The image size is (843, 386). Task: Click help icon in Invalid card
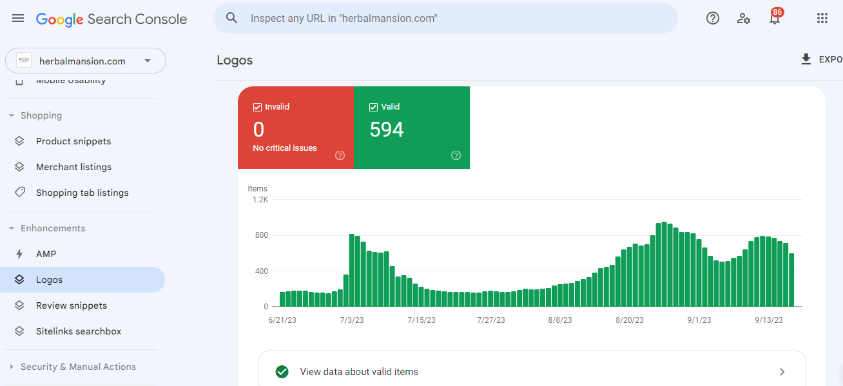pos(340,155)
